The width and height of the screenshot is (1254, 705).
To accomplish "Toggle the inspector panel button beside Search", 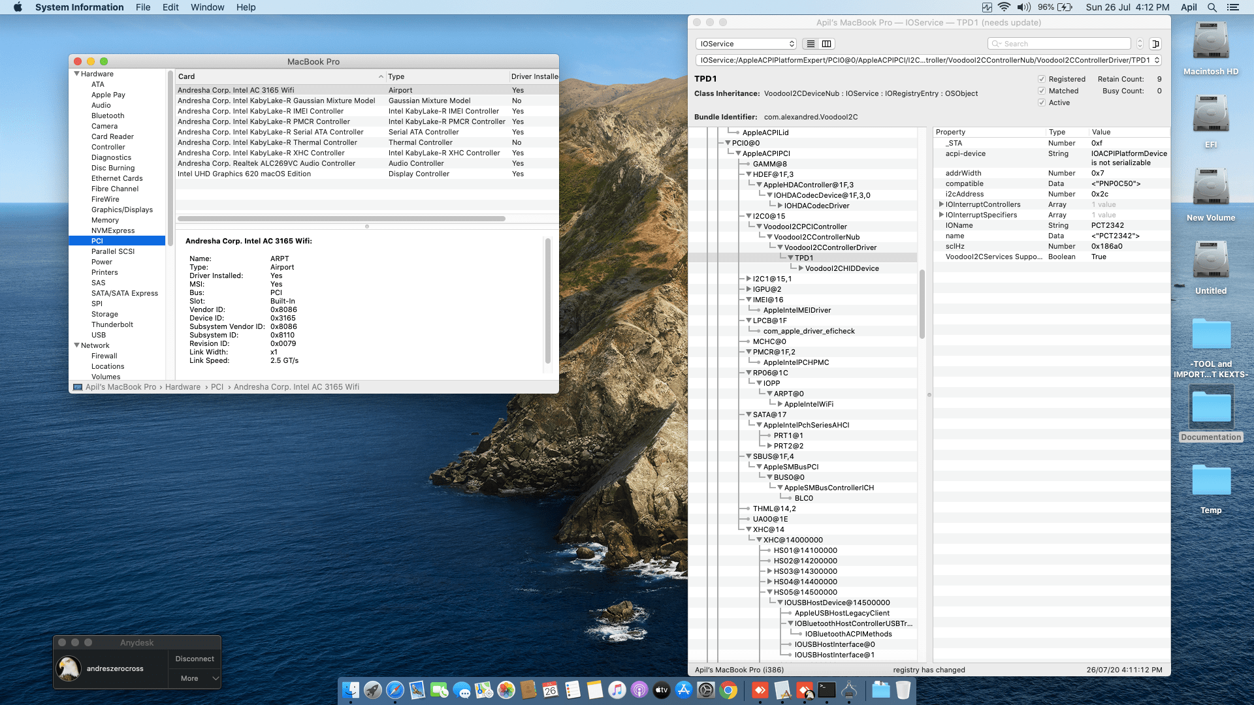I will (1155, 44).
